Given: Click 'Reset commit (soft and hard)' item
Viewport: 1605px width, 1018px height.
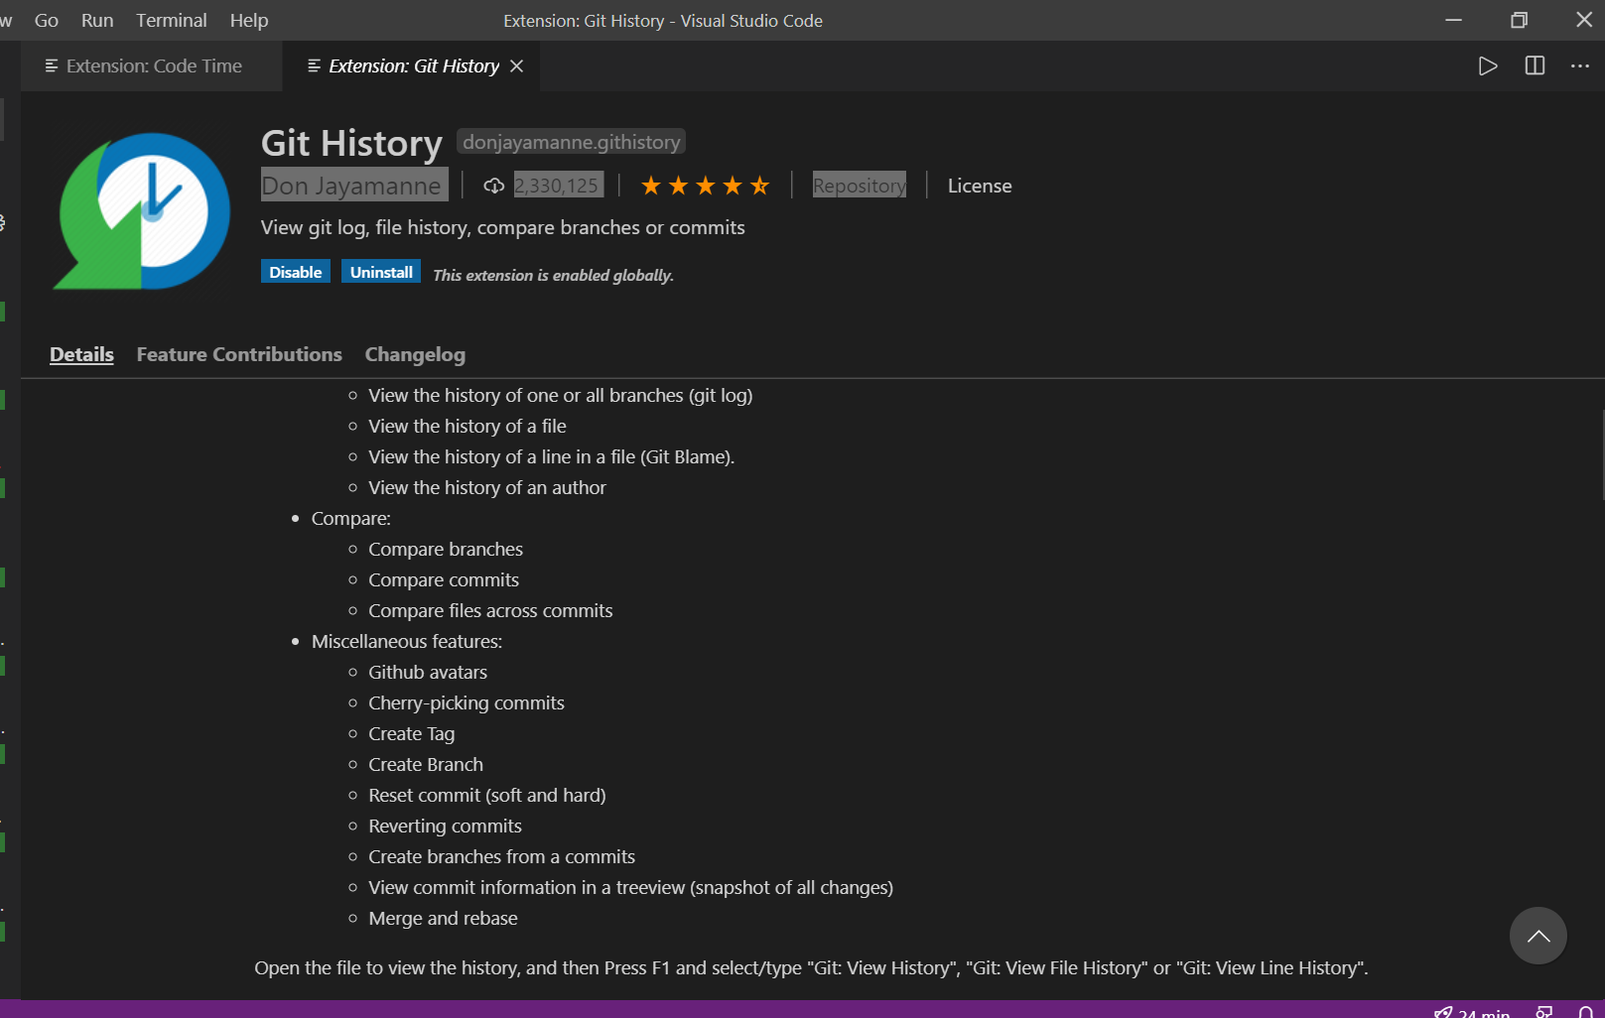Looking at the screenshot, I should click(x=487, y=795).
